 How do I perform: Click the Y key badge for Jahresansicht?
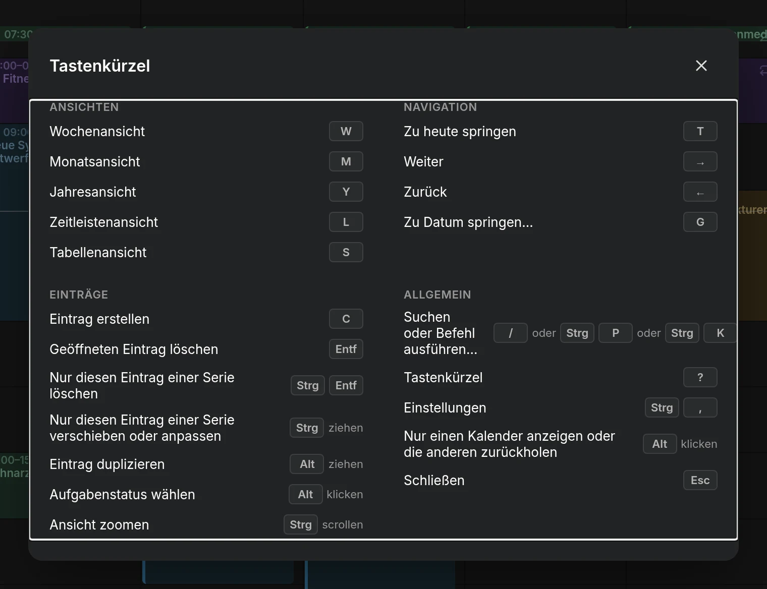pyautogui.click(x=346, y=192)
